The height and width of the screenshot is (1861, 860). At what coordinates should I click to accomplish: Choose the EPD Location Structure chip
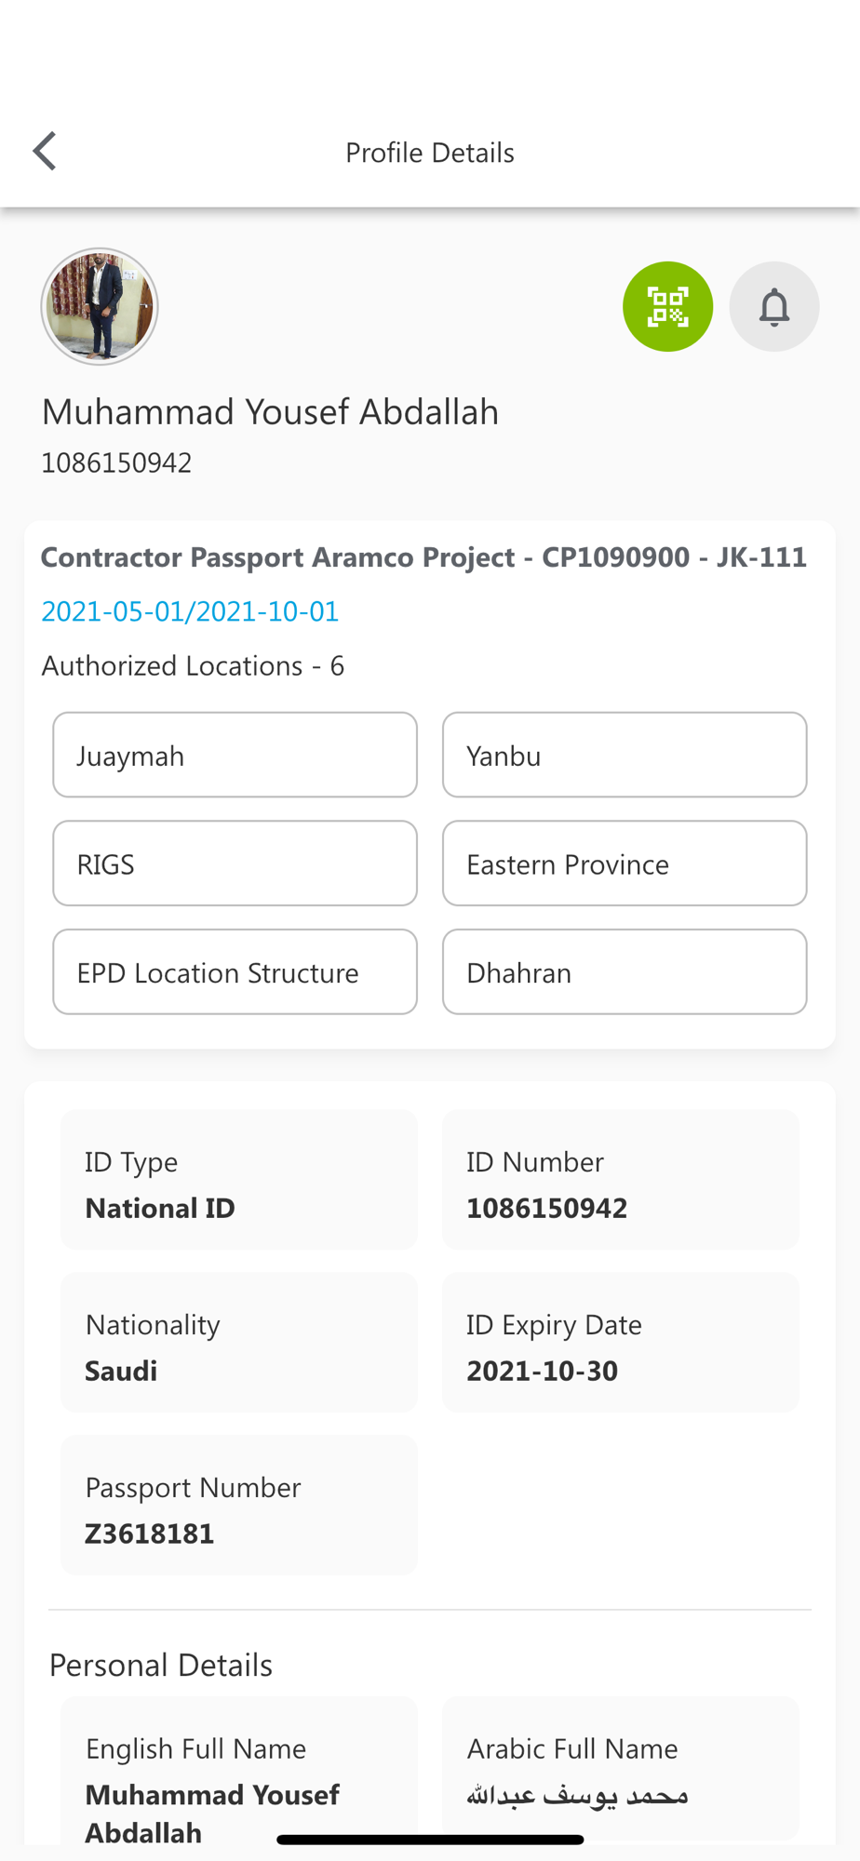point(235,971)
